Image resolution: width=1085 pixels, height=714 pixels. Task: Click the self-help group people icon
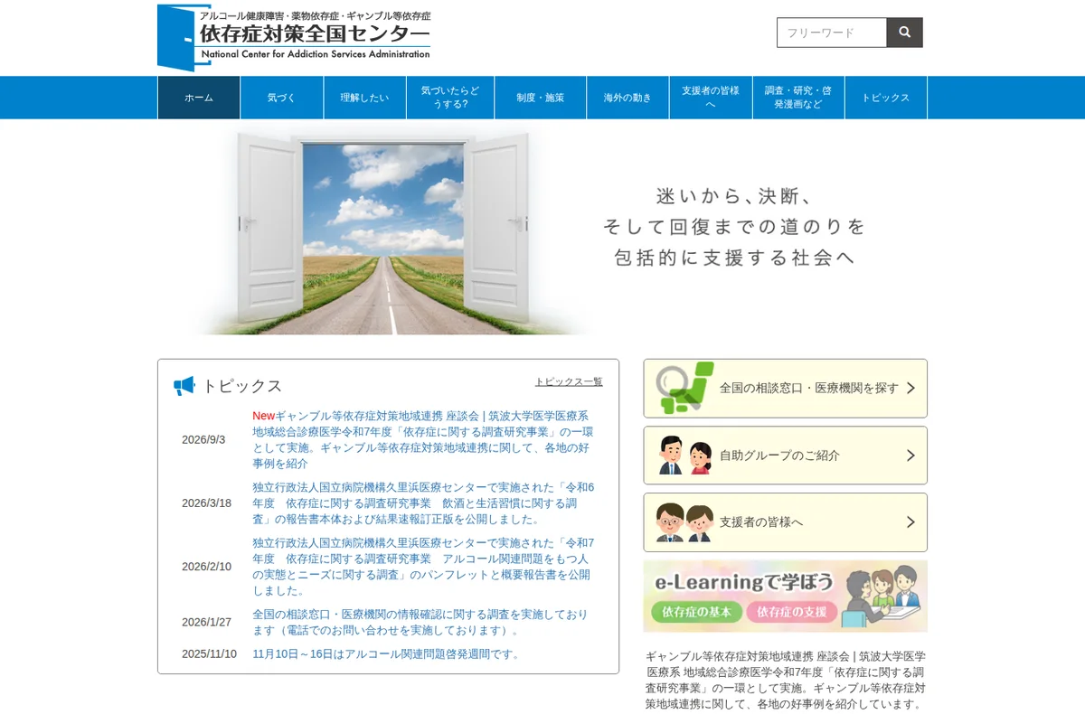684,456
